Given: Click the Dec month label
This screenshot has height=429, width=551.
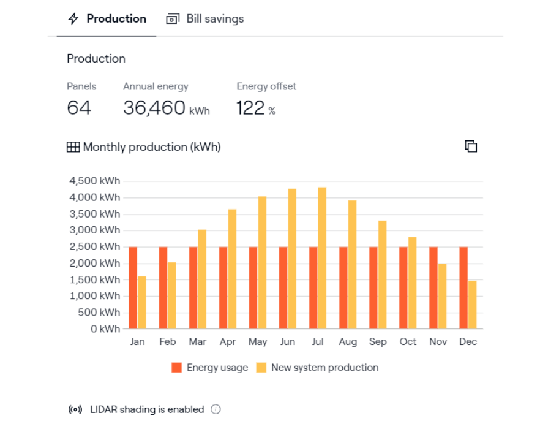Looking at the screenshot, I should point(468,341).
